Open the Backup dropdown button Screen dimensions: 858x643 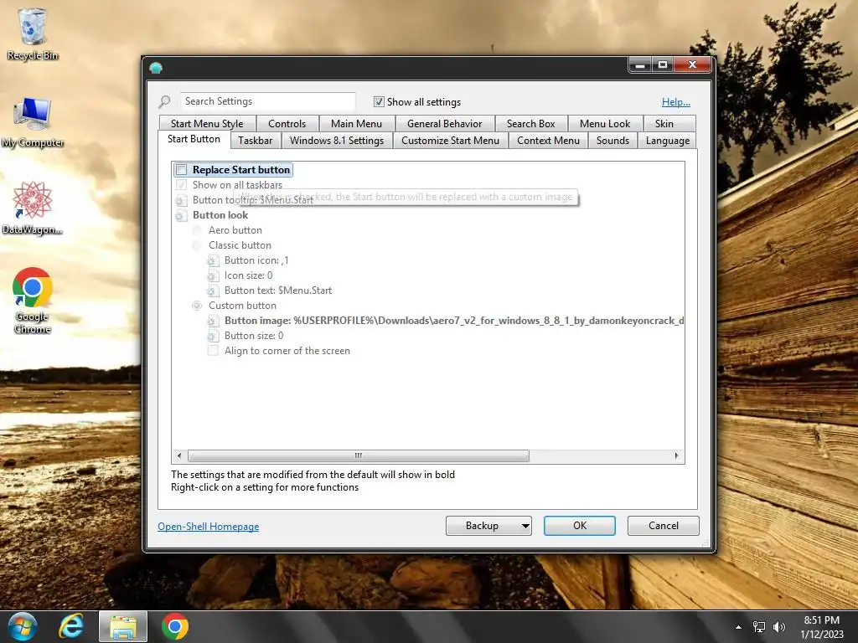click(x=488, y=526)
